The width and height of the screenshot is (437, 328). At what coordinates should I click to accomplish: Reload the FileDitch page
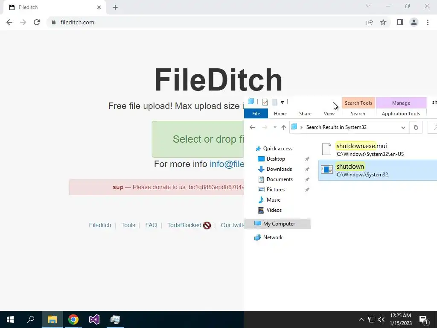coord(37,22)
